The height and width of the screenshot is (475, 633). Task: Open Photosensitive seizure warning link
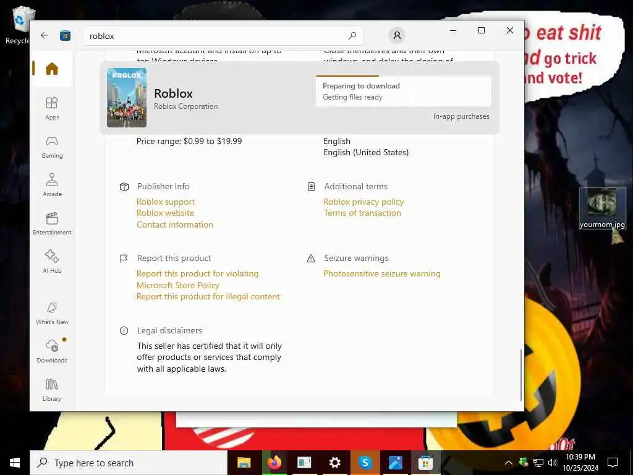click(x=382, y=273)
